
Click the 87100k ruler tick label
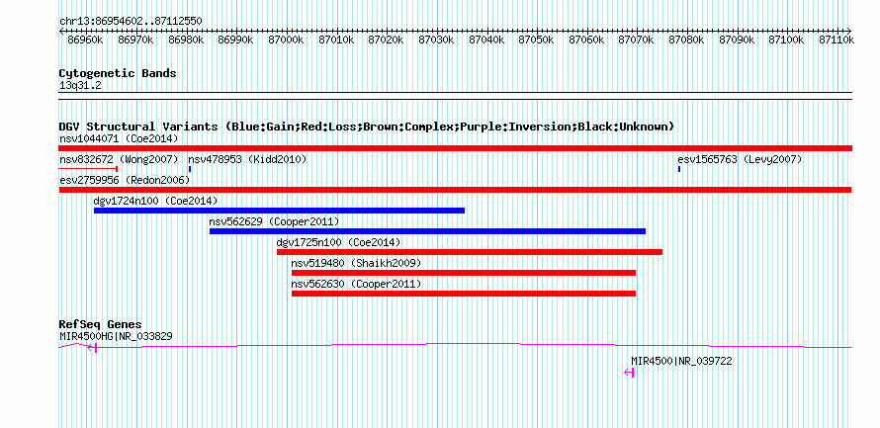click(787, 40)
